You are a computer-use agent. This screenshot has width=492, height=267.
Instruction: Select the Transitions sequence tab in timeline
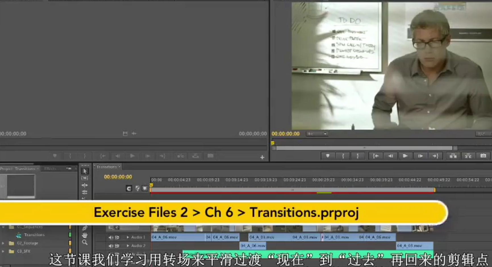coord(107,167)
